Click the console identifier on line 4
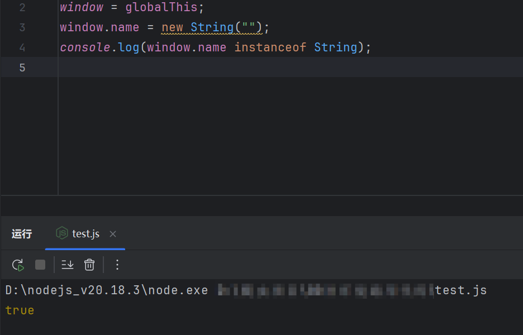523x335 pixels. tap(85, 47)
